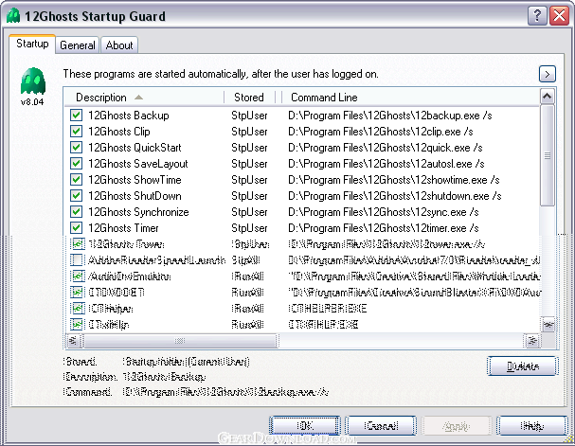The height and width of the screenshot is (446, 575).
Task: Select the 12Ghosts Timer row text
Action: coord(123,228)
